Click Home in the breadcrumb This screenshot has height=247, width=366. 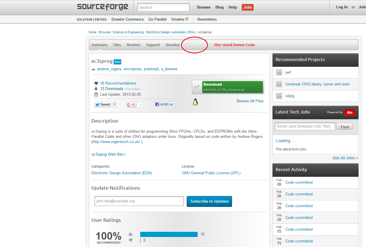tap(92, 32)
